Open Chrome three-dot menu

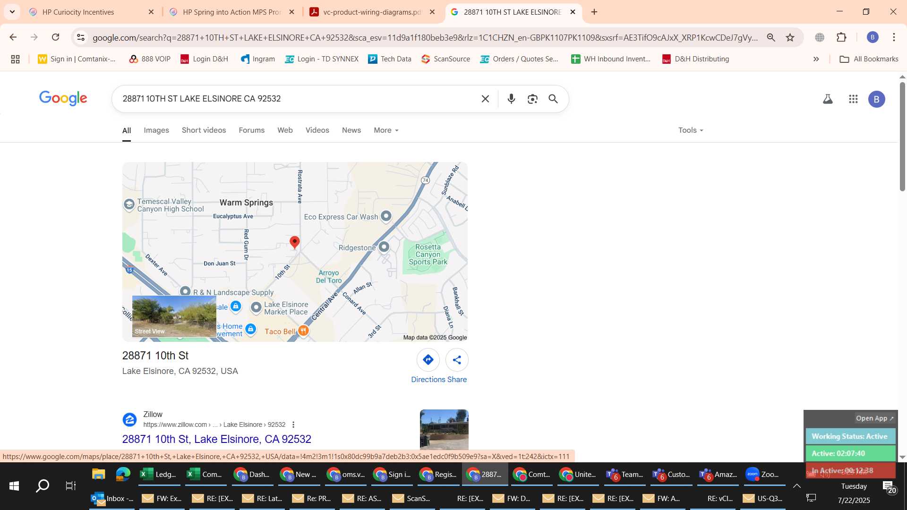(894, 37)
